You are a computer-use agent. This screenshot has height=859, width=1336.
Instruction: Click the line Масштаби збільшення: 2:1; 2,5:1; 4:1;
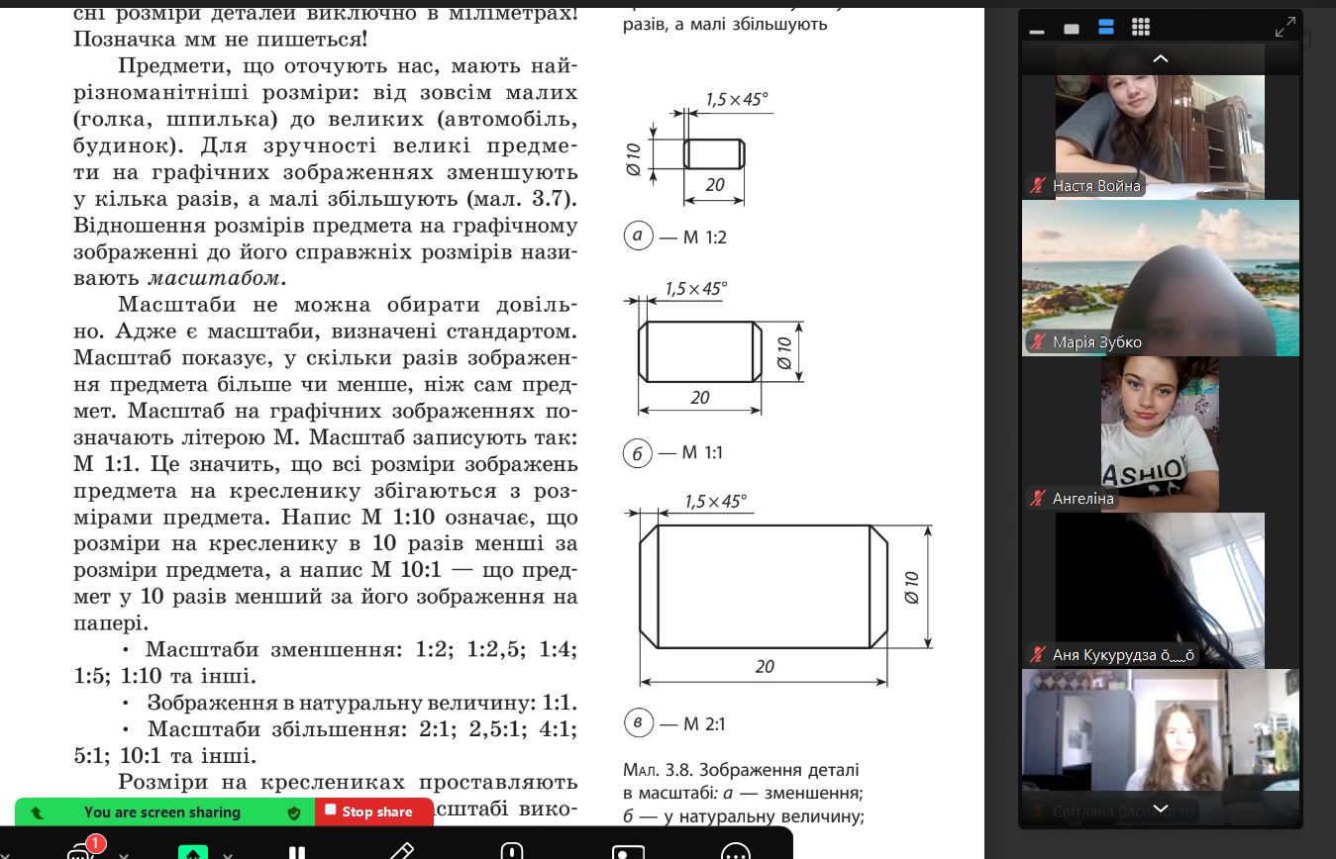pyautogui.click(x=361, y=729)
